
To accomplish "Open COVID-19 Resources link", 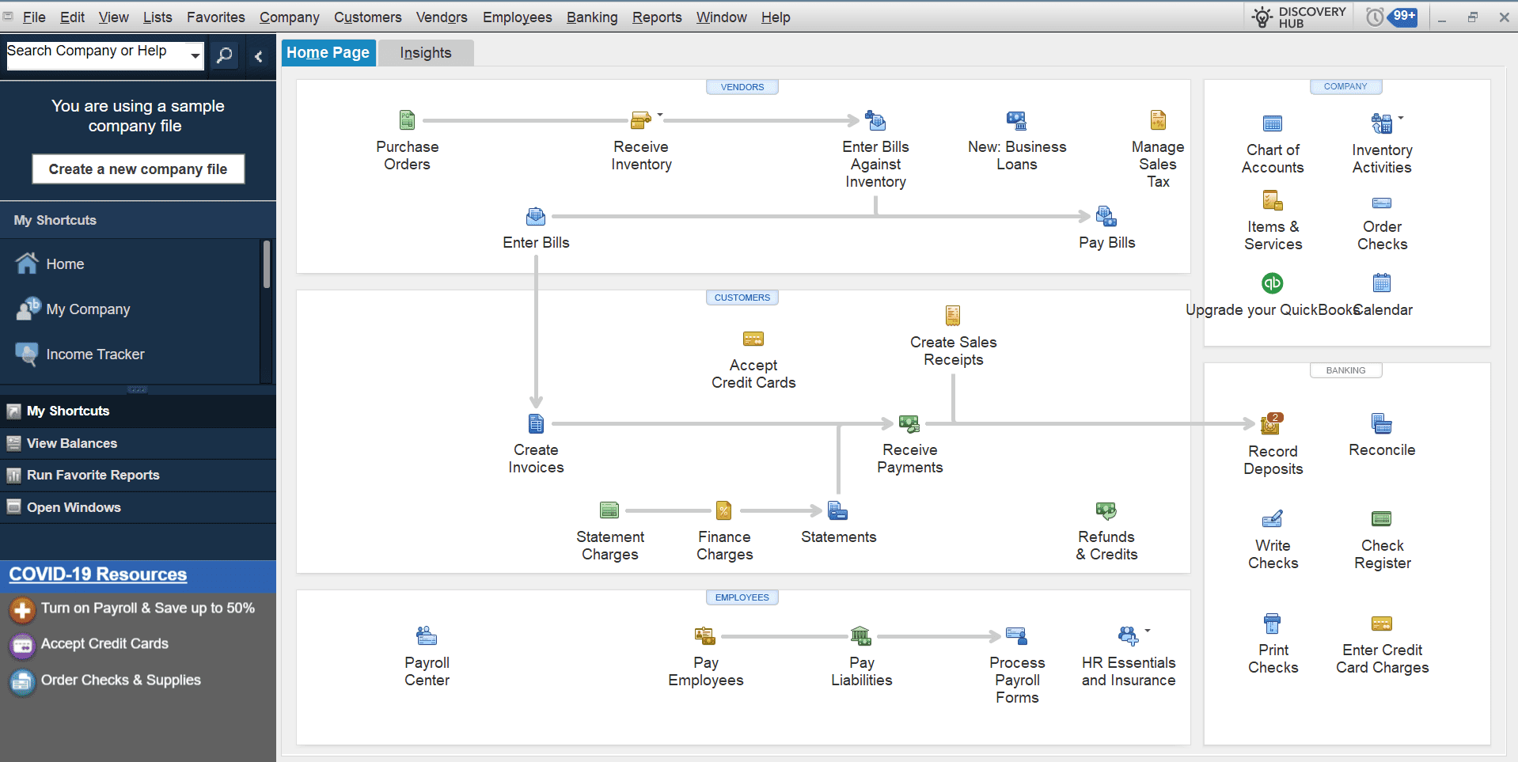I will 98,574.
